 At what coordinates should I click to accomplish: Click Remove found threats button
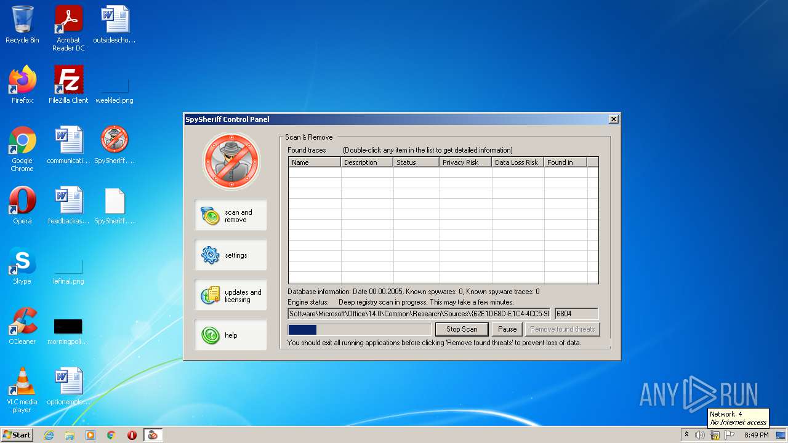(x=563, y=329)
